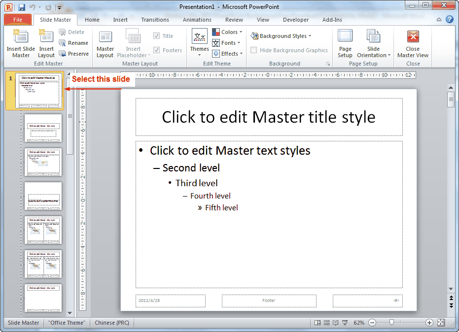Customize Quick Access Toolbar dropdown

click(60, 7)
